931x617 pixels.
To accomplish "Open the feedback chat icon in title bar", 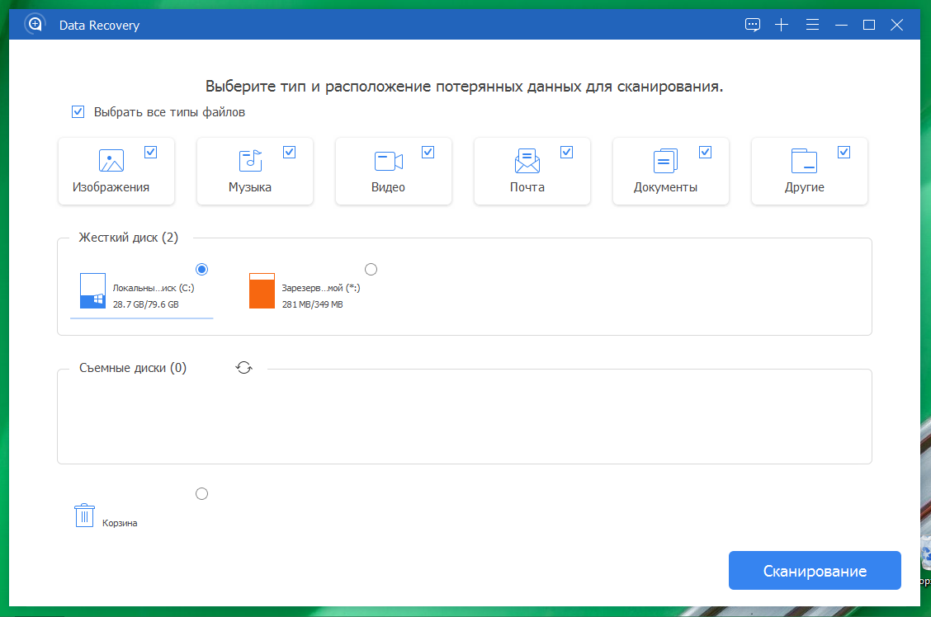I will [x=753, y=25].
